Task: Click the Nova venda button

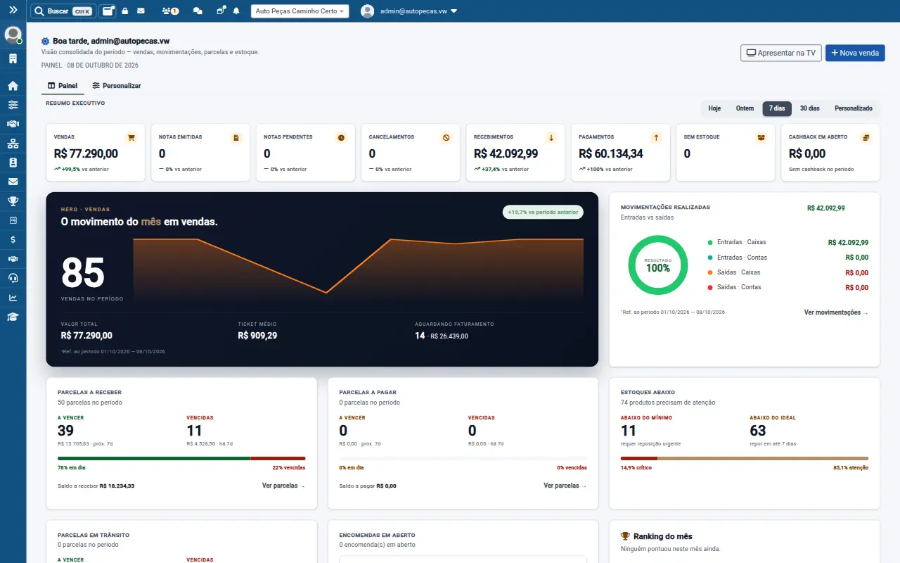Action: coord(855,53)
